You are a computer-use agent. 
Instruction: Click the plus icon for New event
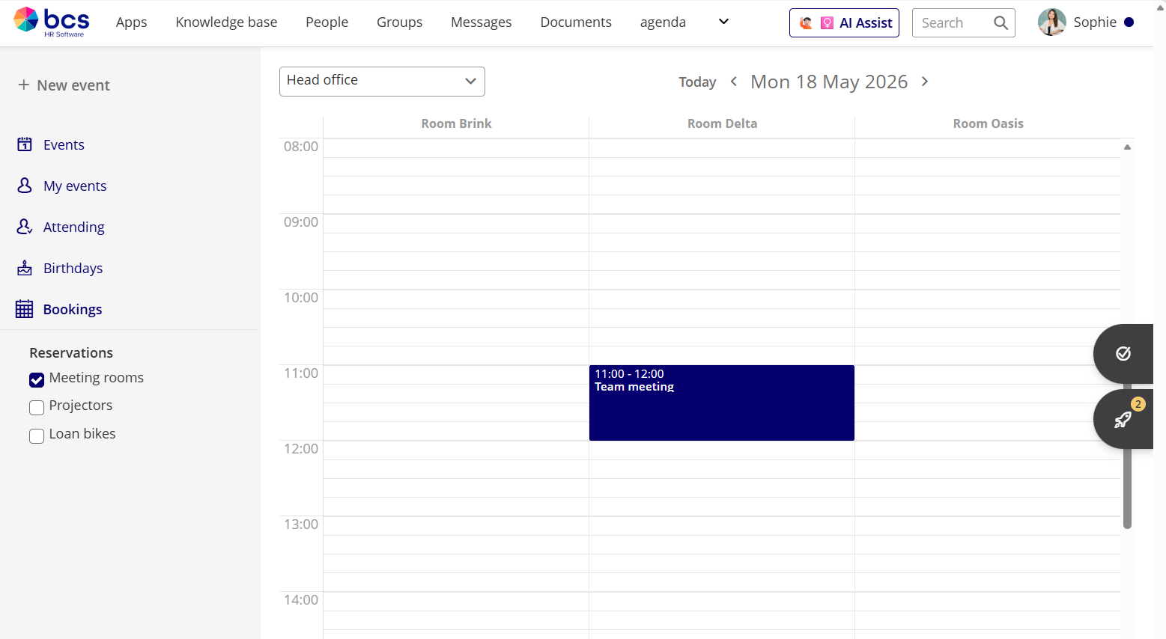24,85
